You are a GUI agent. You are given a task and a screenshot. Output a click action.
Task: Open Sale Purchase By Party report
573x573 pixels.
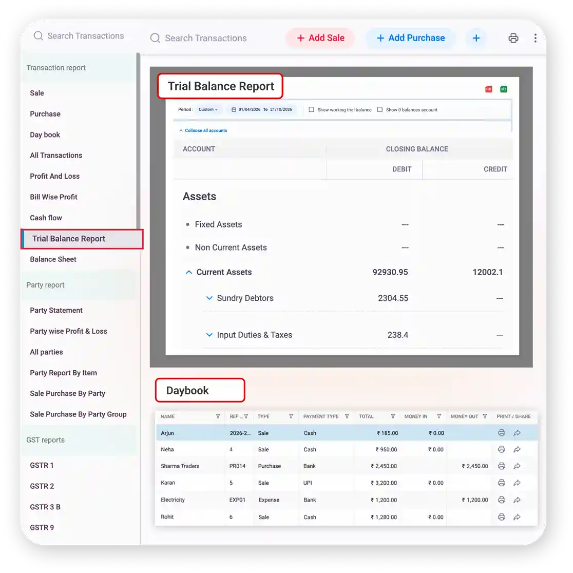tap(67, 393)
